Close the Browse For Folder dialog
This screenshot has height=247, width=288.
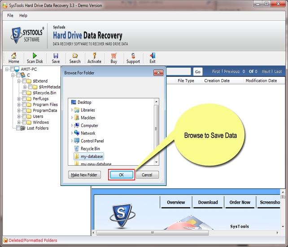158,73
